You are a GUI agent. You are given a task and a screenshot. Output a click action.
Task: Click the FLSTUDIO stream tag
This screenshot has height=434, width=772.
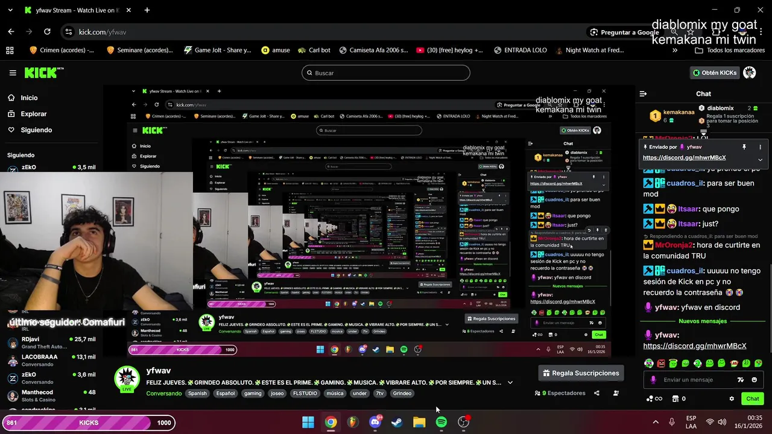[x=305, y=394]
